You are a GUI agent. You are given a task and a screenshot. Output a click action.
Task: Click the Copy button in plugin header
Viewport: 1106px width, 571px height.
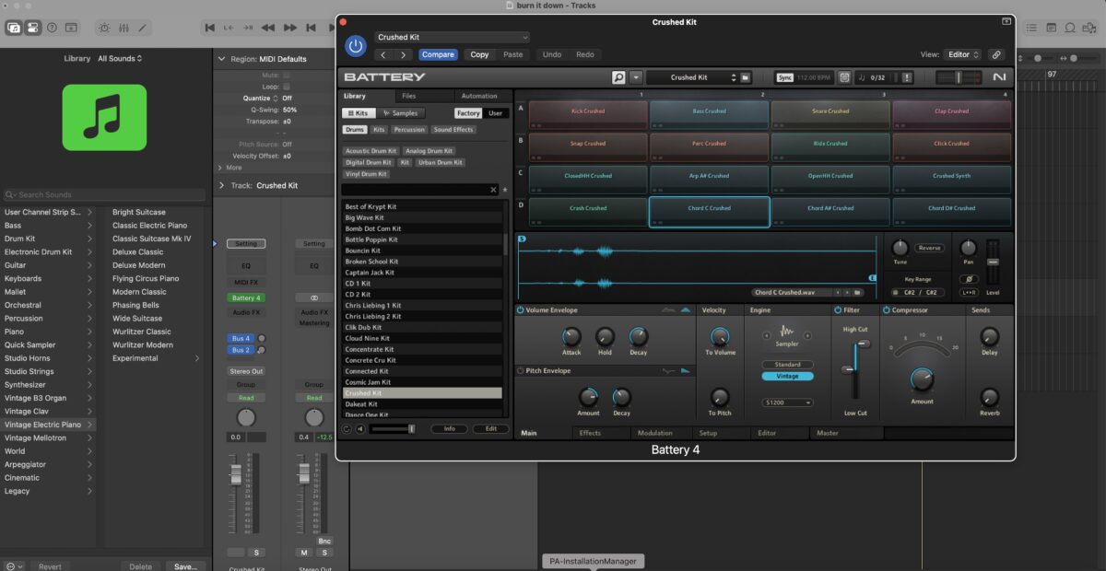click(x=479, y=54)
